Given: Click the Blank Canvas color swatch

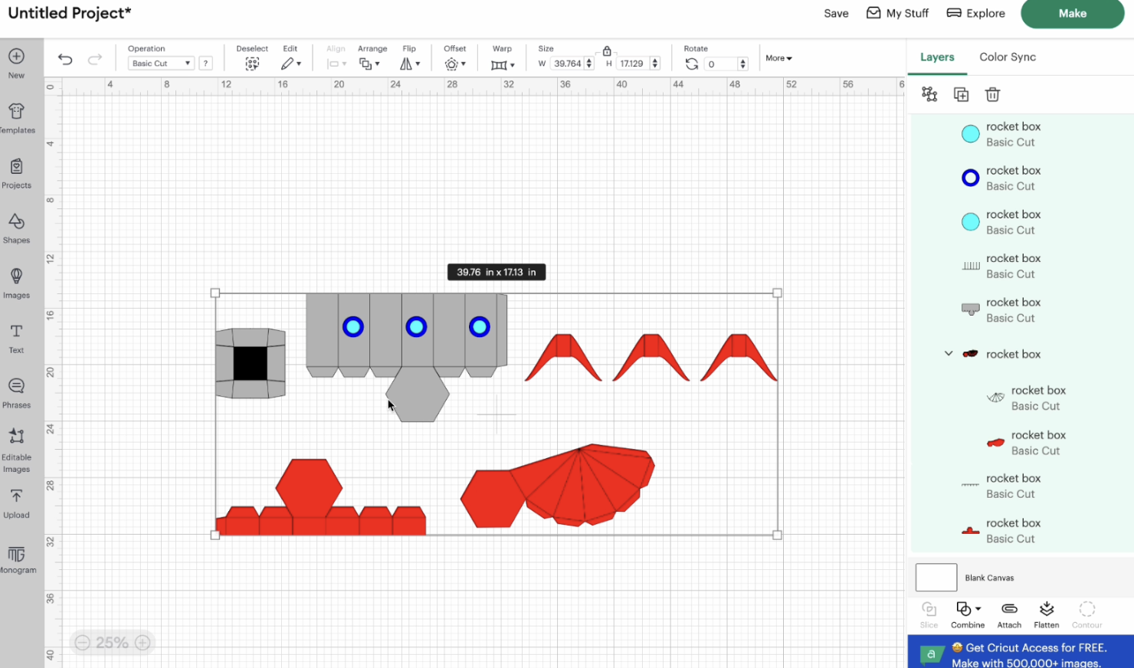Looking at the screenshot, I should (936, 578).
